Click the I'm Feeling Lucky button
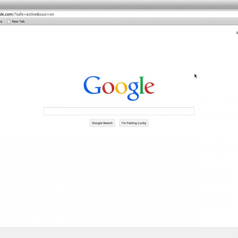The image size is (238, 238). pyautogui.click(x=134, y=123)
